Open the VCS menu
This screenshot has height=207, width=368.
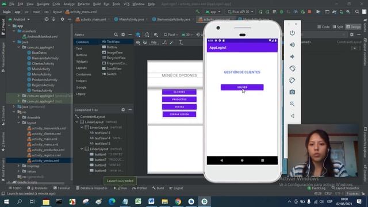[x=126, y=4]
